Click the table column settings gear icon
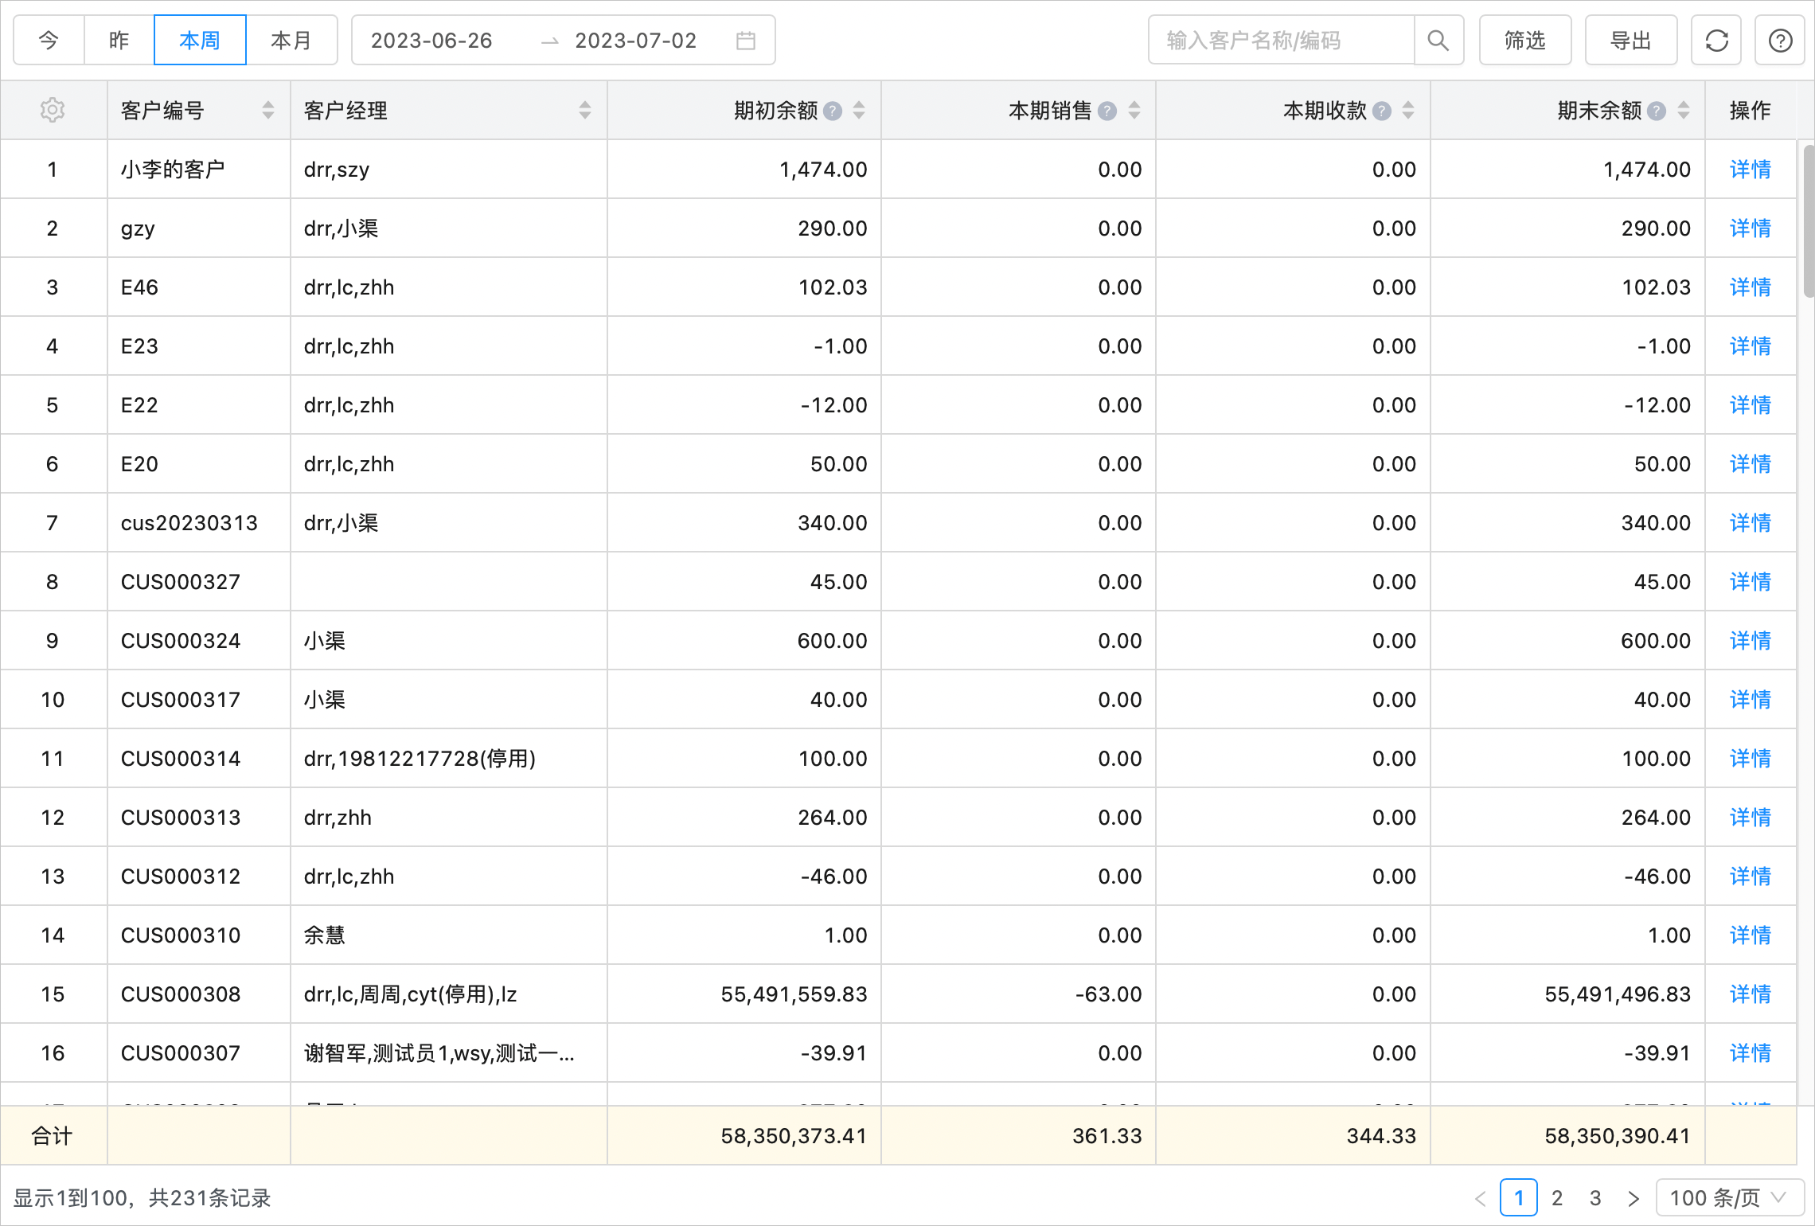Image resolution: width=1815 pixels, height=1226 pixels. (53, 110)
